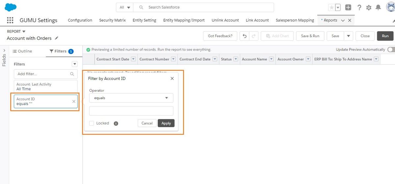The width and height of the screenshot is (395, 184).
Task: Open the global actions plus icon
Action: pyautogui.click(x=348, y=8)
